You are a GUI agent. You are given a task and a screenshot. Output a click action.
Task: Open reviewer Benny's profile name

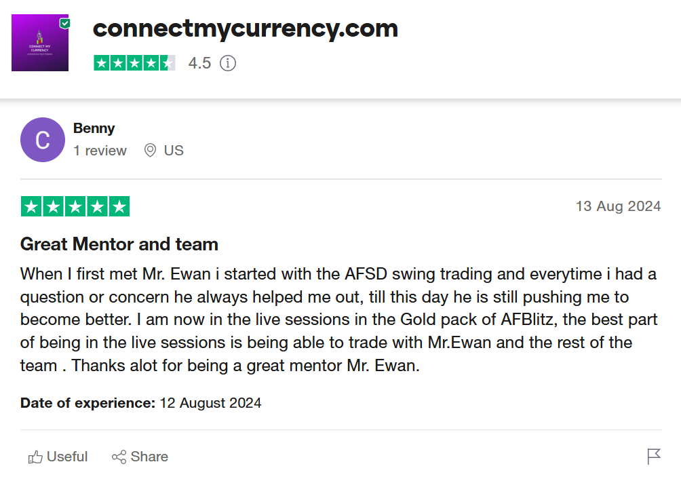[x=94, y=128]
